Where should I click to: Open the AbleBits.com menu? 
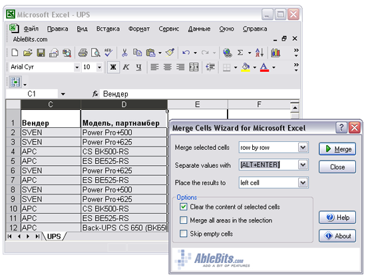click(x=30, y=39)
